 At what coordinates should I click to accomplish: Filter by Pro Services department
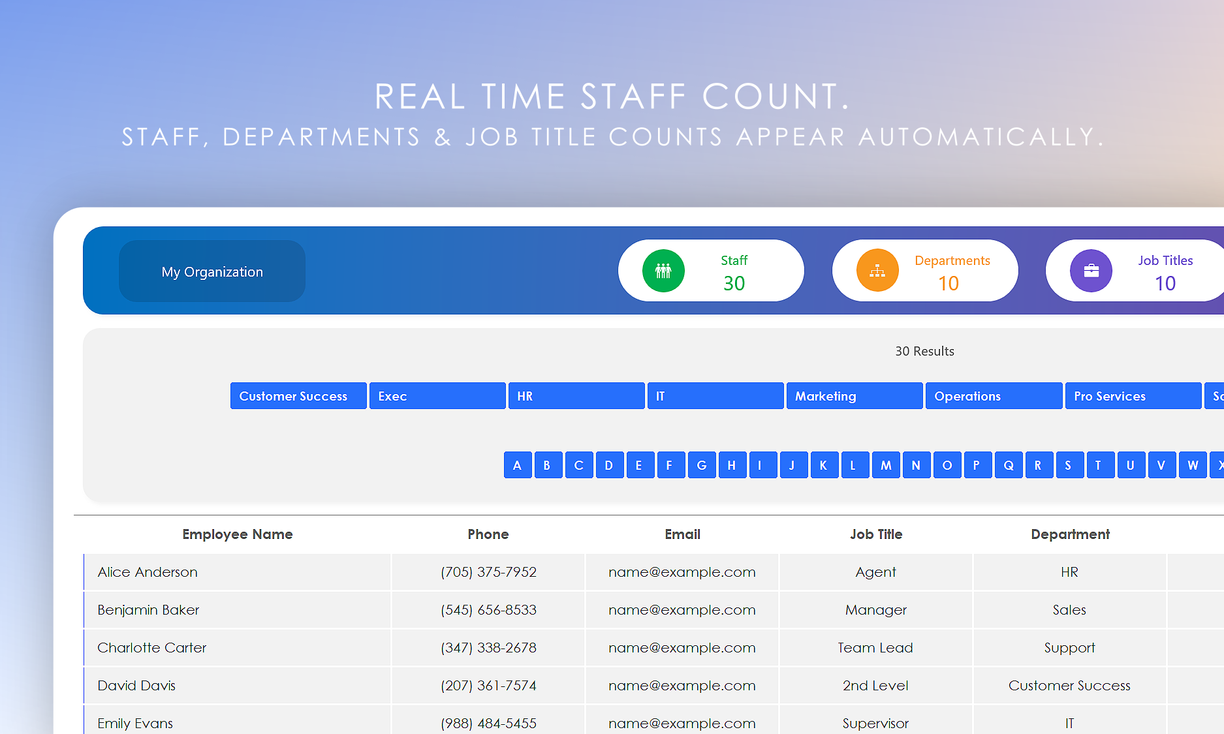(x=1133, y=396)
